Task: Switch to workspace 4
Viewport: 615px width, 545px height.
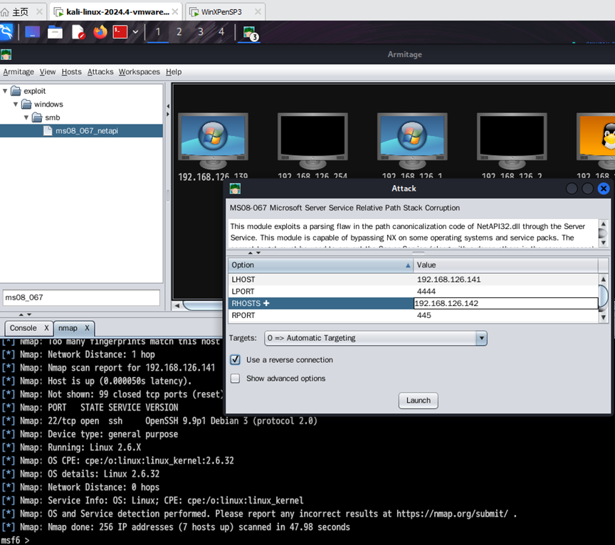Action: (x=221, y=32)
